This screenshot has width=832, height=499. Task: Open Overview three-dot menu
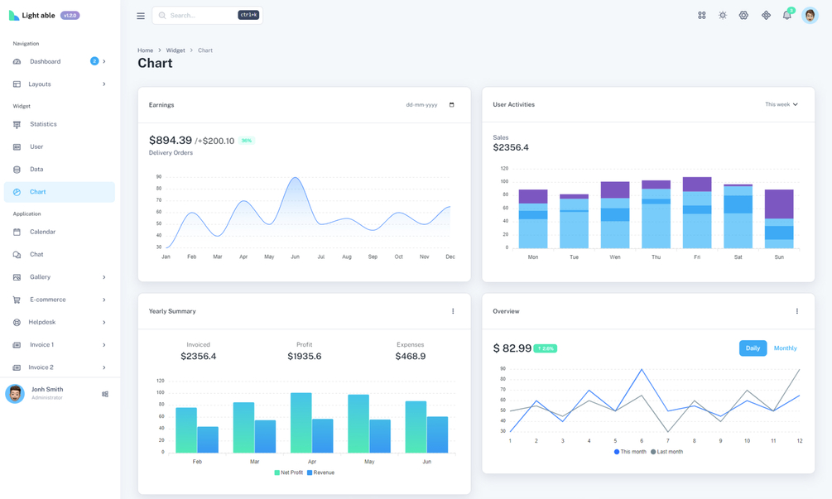click(796, 311)
